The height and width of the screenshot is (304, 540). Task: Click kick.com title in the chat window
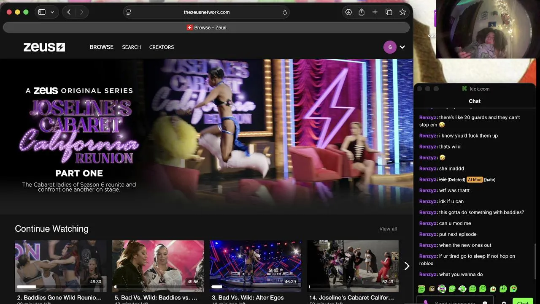coord(480,89)
